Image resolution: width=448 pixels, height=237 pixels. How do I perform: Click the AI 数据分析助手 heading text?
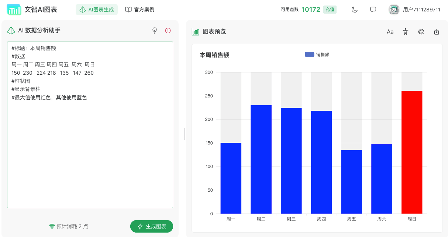(x=39, y=31)
